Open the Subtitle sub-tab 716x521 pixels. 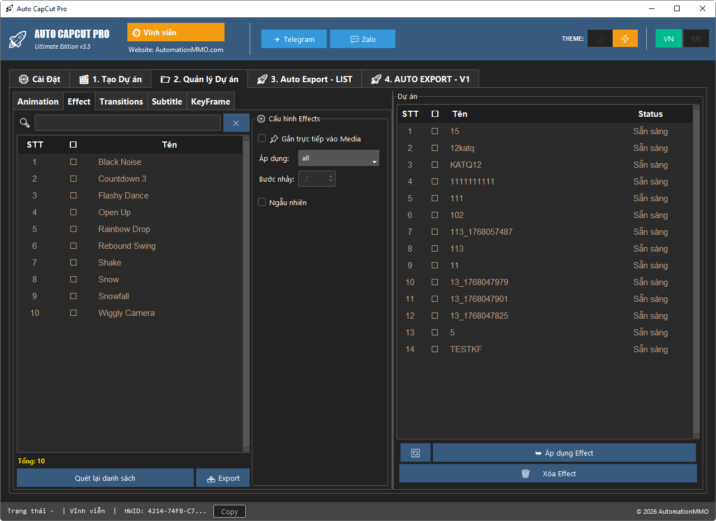(x=167, y=101)
